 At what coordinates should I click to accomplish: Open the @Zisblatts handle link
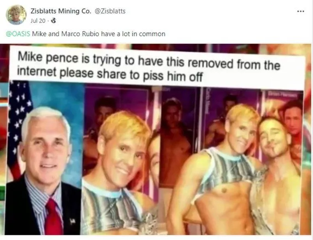(x=110, y=11)
